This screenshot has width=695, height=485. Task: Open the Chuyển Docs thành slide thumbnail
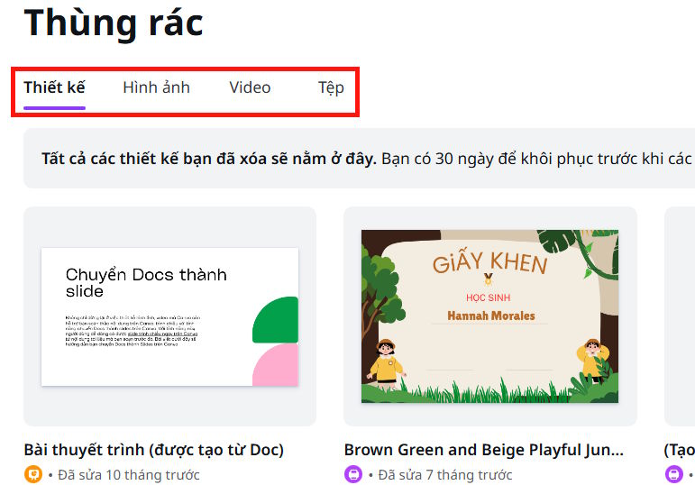tap(169, 316)
